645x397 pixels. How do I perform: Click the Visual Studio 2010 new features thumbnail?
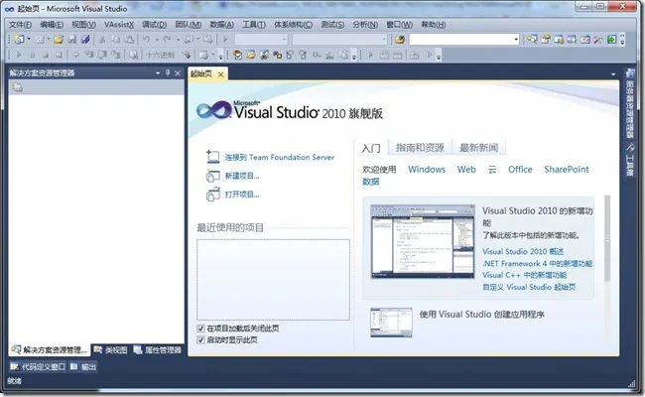point(423,241)
